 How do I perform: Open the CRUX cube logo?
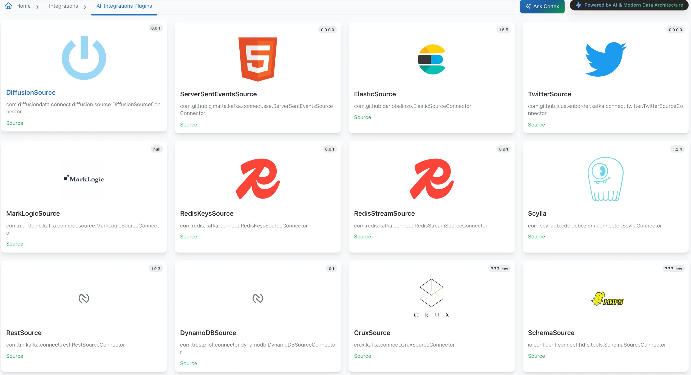pyautogui.click(x=432, y=298)
